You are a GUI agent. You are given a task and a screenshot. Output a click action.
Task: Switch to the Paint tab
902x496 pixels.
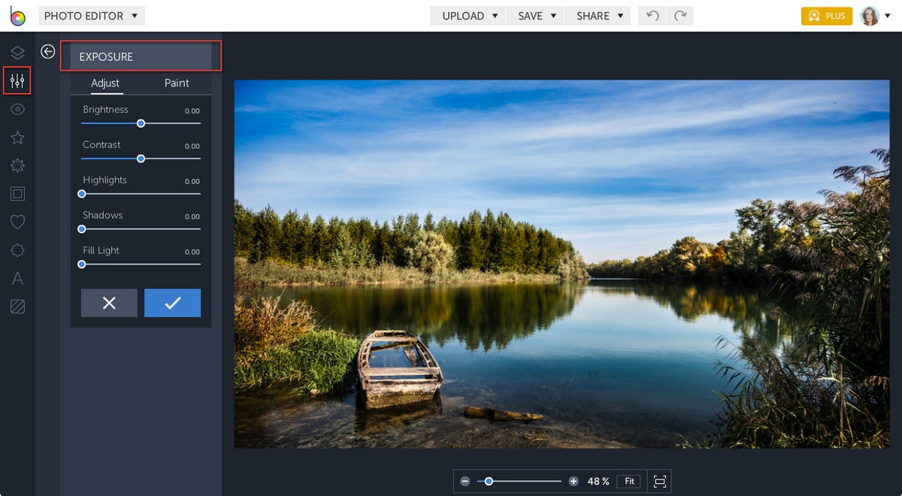(177, 83)
